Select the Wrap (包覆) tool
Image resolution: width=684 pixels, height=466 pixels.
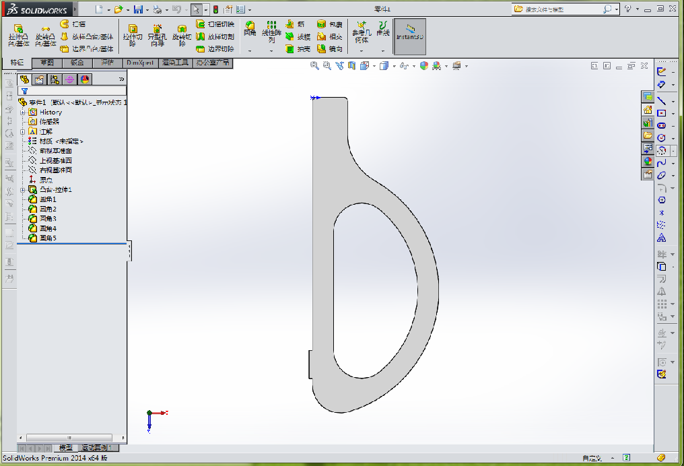point(329,24)
